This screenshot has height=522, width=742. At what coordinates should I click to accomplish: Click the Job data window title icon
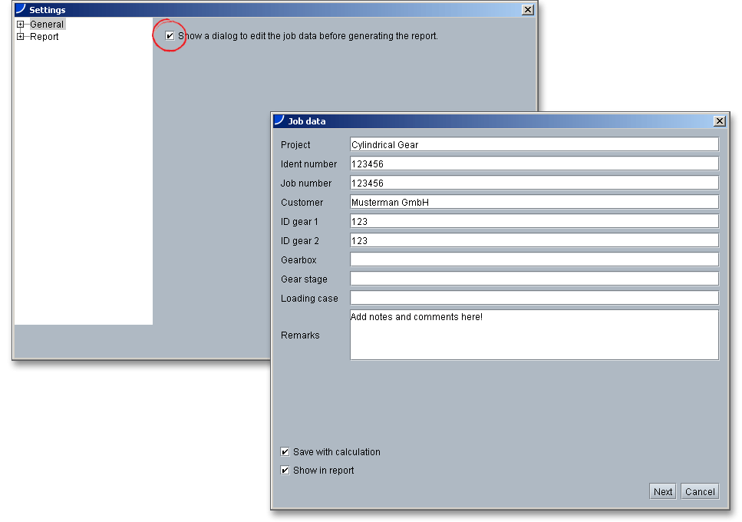(279, 121)
